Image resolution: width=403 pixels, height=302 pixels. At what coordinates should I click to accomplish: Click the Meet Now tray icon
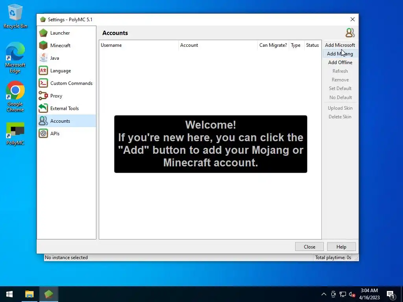333,294
